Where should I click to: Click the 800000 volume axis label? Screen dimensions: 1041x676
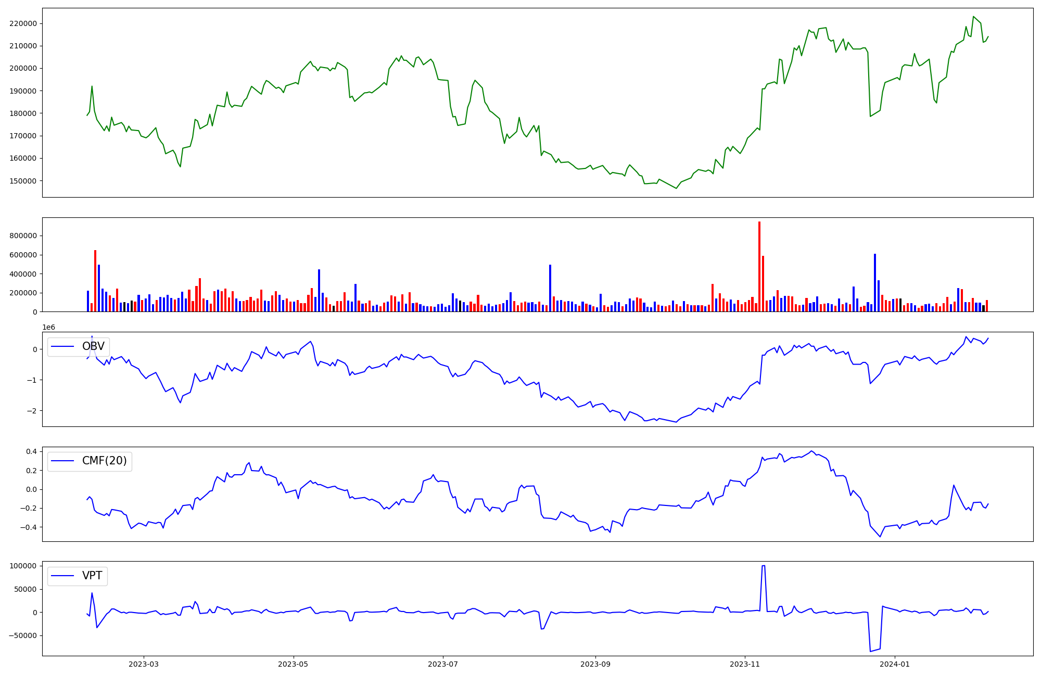(23, 236)
